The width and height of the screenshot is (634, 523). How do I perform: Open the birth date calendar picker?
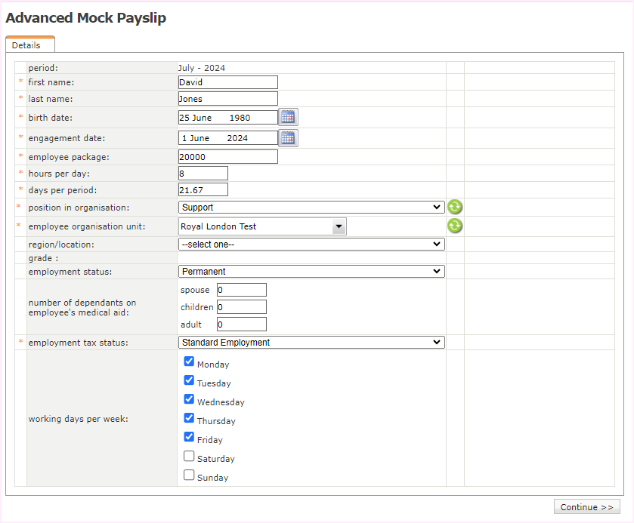(288, 117)
